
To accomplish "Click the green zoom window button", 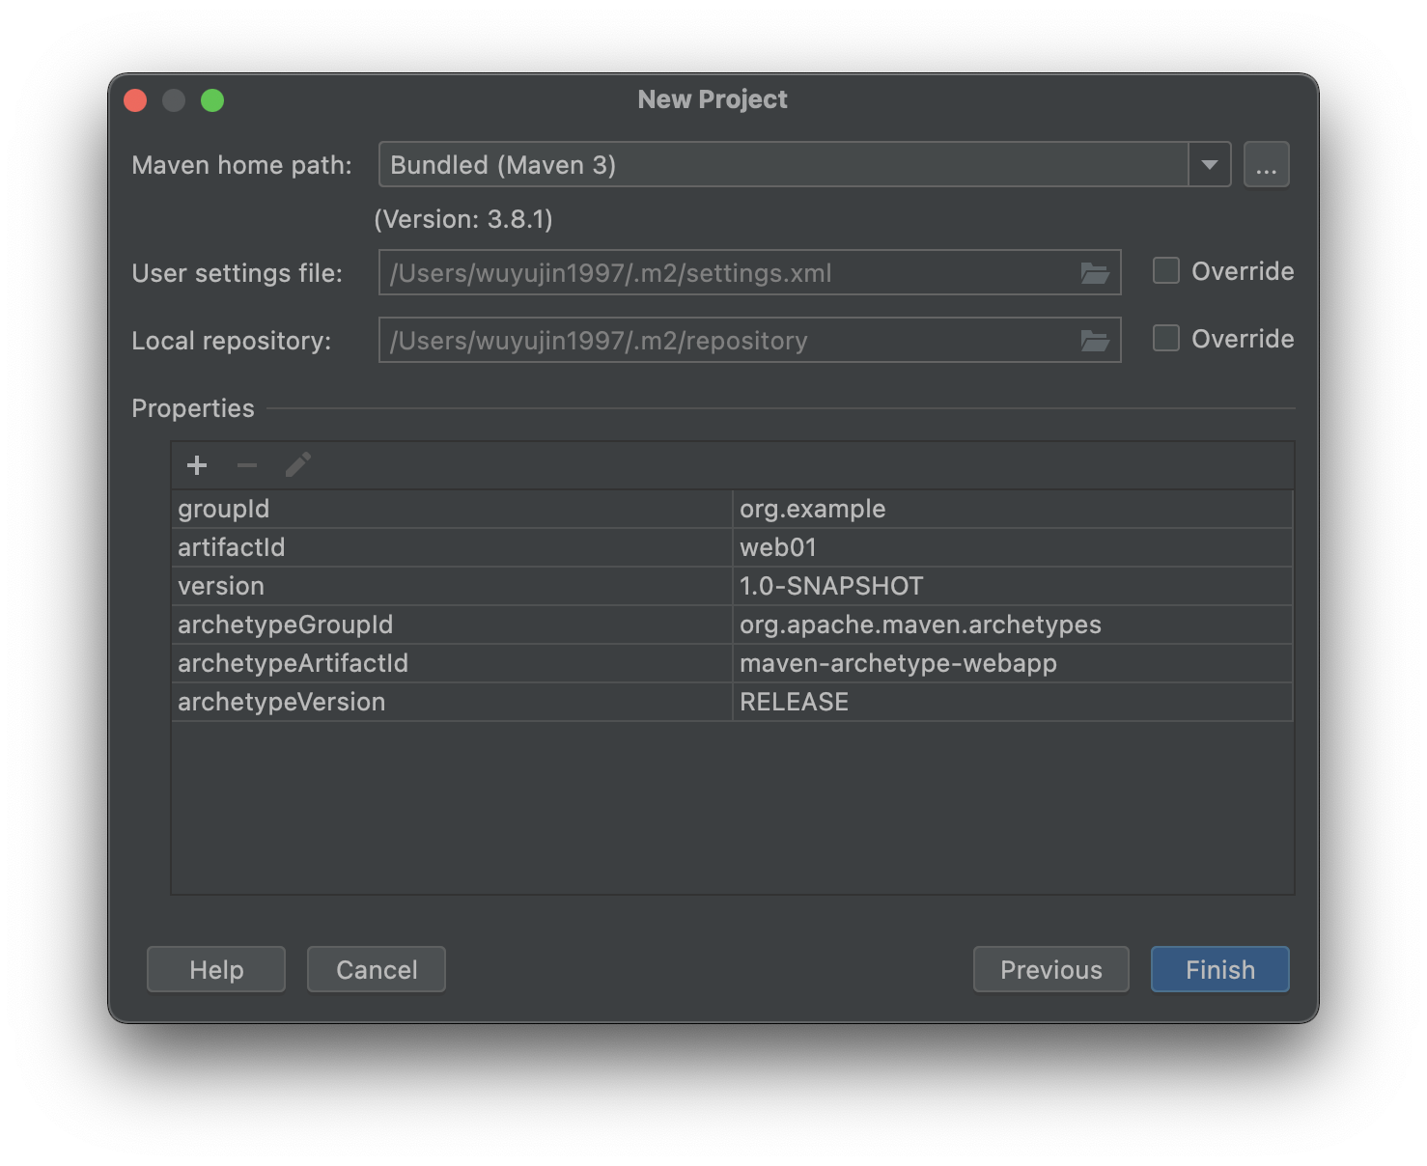I will [212, 100].
